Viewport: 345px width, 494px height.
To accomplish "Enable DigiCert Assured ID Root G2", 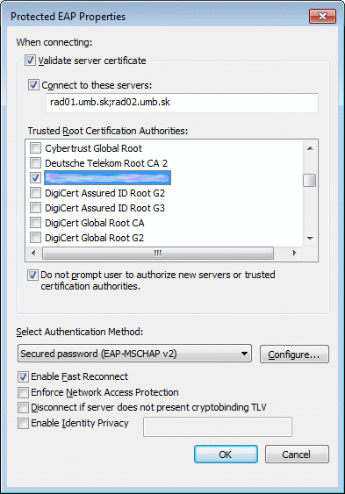I will (x=35, y=192).
